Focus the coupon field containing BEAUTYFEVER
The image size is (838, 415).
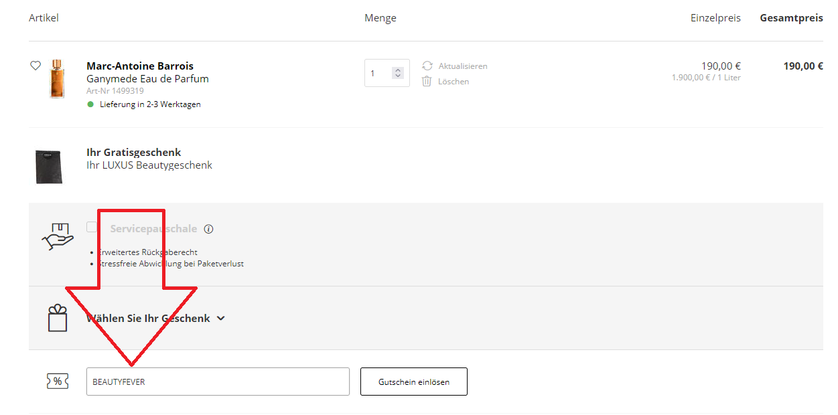218,382
